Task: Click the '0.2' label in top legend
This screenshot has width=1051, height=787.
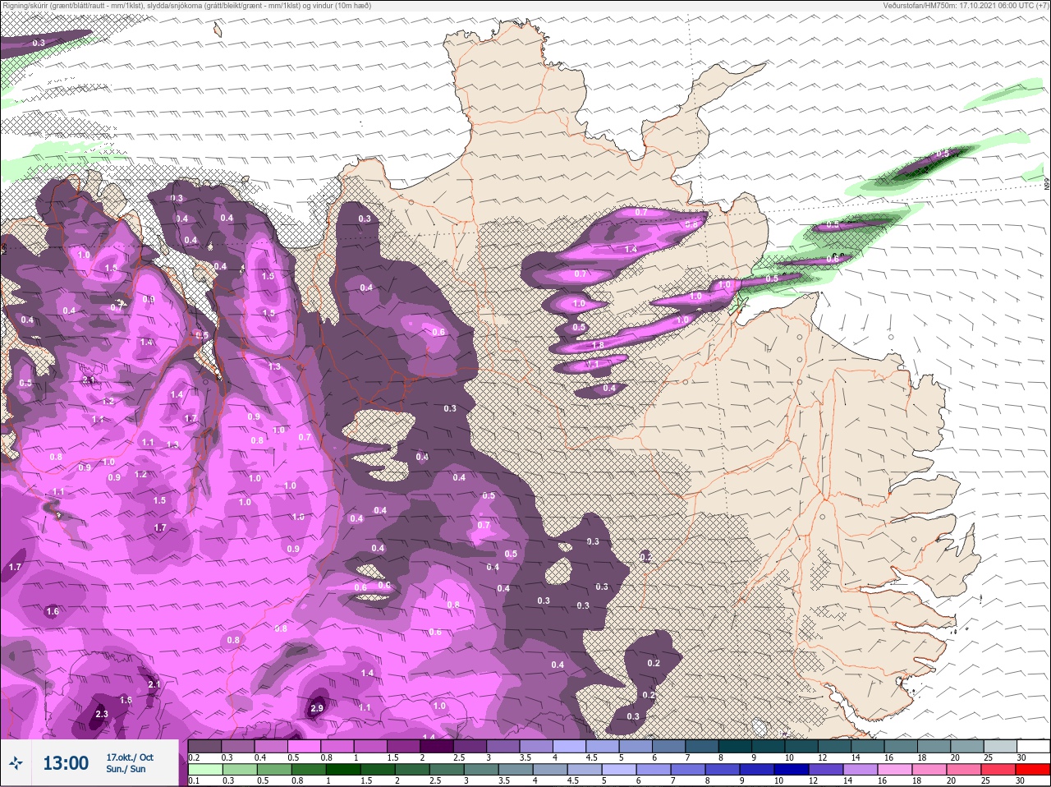Action: click(194, 757)
